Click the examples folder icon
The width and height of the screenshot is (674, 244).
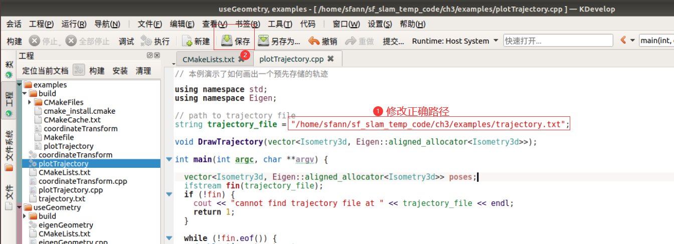click(x=28, y=85)
